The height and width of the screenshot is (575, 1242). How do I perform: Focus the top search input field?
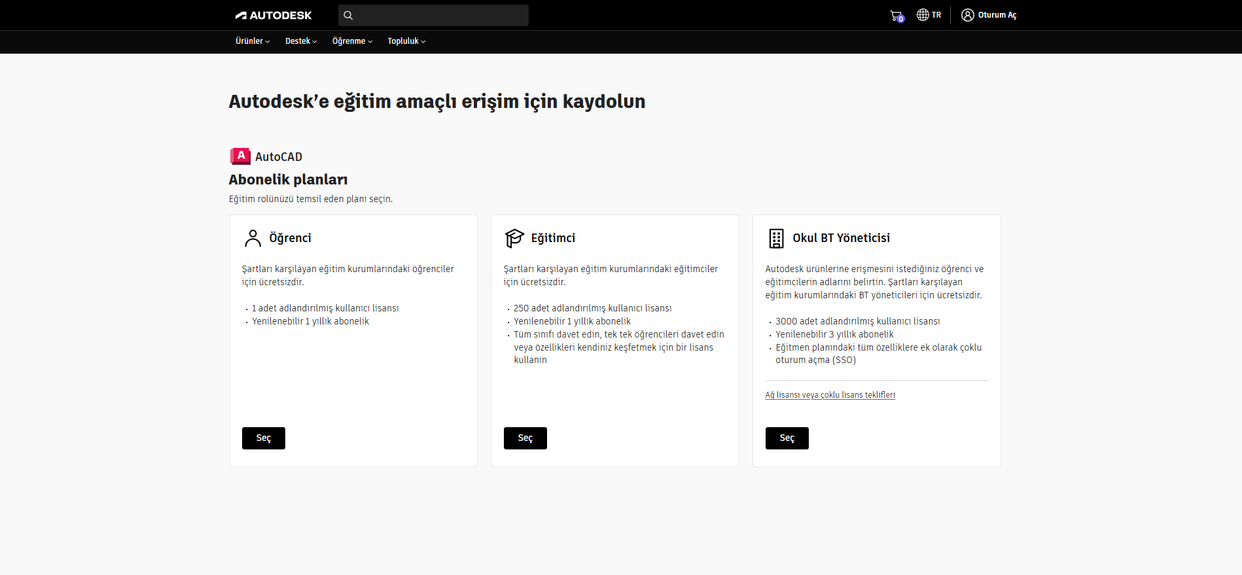(x=433, y=15)
